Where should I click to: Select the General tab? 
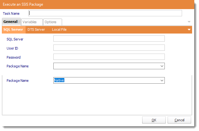pos(11,22)
